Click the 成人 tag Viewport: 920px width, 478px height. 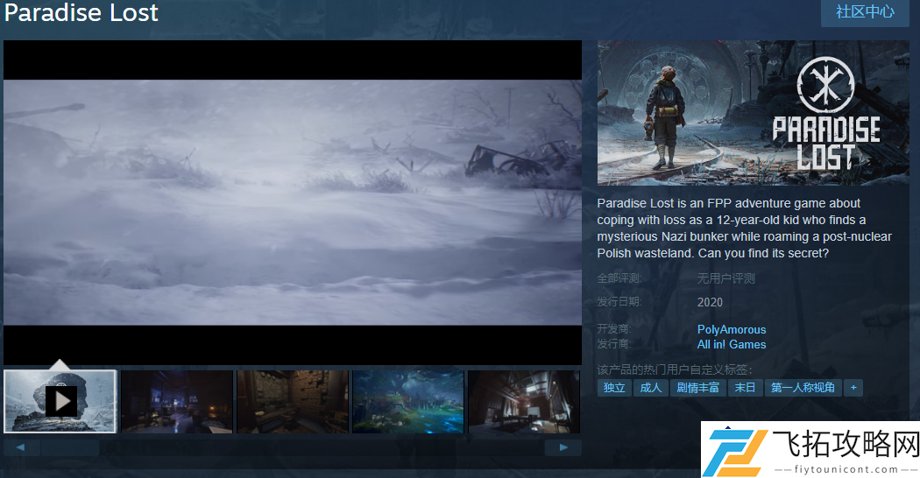coord(651,388)
